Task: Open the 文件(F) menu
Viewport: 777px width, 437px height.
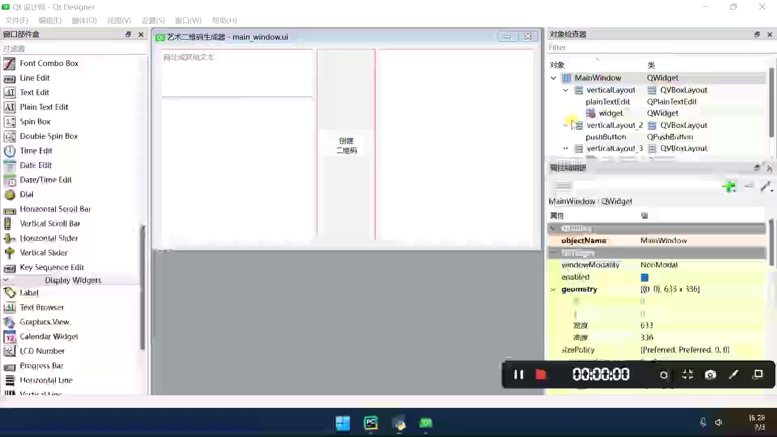Action: tap(17, 20)
